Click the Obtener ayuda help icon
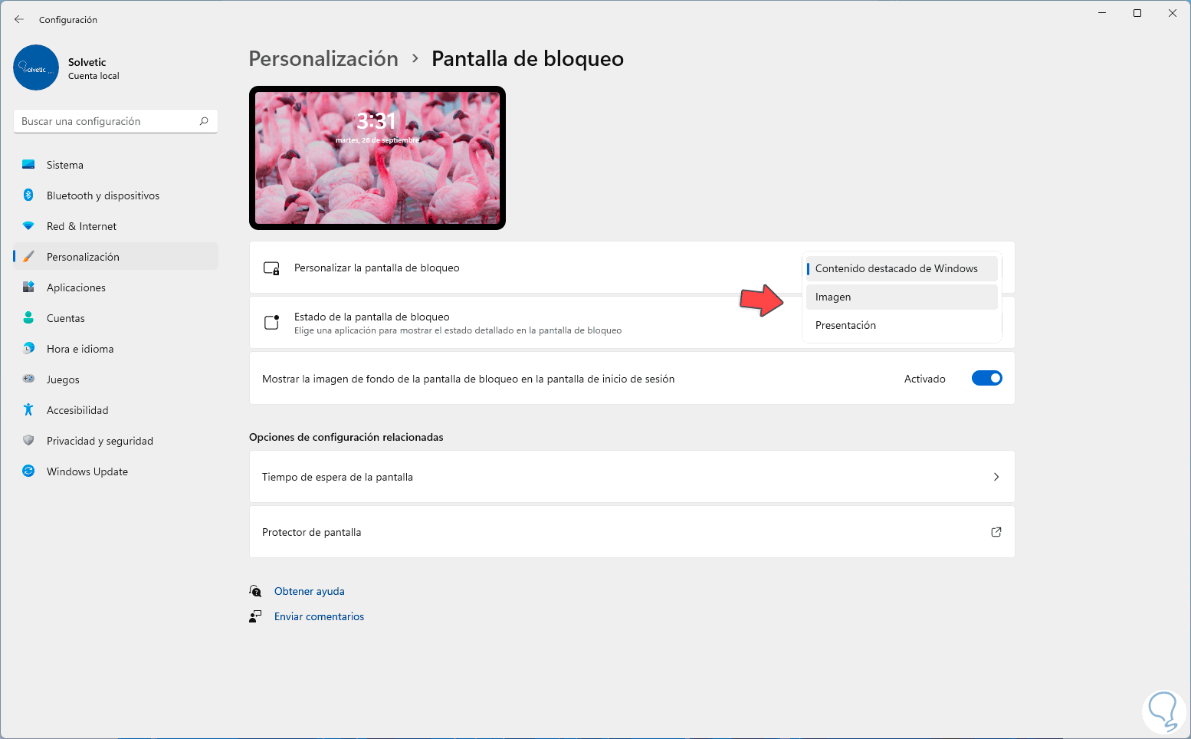 click(x=255, y=591)
